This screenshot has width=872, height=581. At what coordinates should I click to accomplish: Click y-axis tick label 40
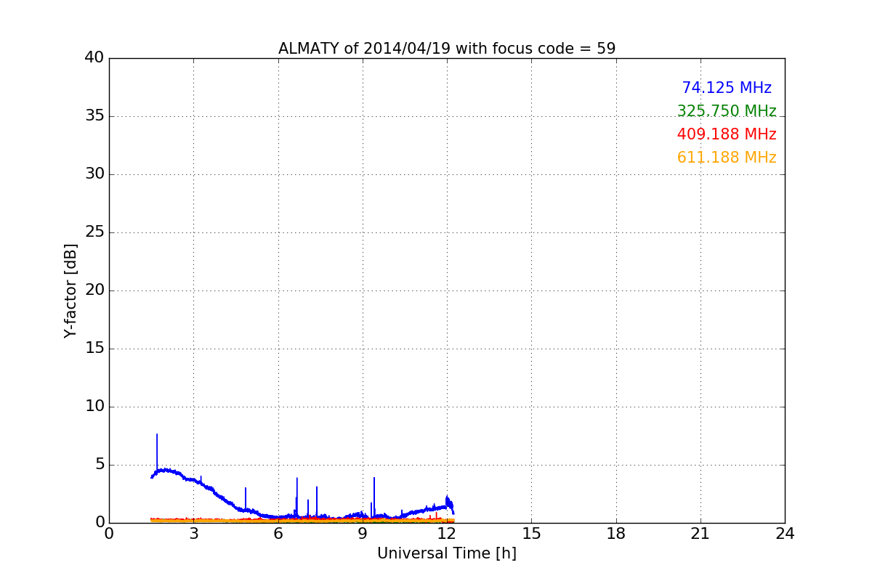pos(94,58)
